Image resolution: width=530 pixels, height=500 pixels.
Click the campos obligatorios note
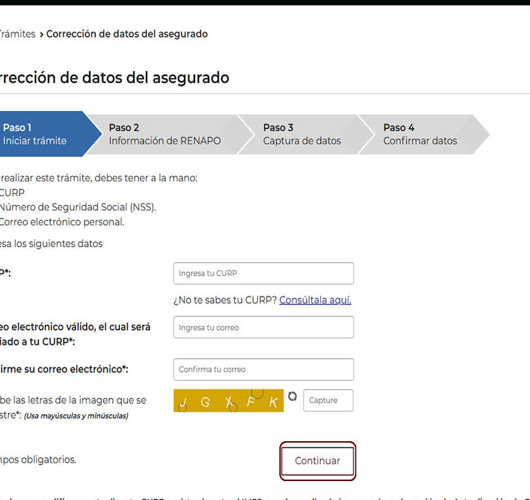38,459
